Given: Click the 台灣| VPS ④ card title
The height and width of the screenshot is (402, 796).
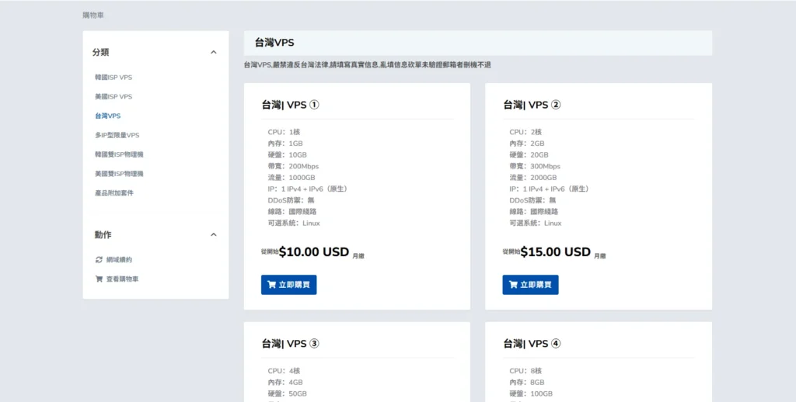Looking at the screenshot, I should tap(532, 344).
